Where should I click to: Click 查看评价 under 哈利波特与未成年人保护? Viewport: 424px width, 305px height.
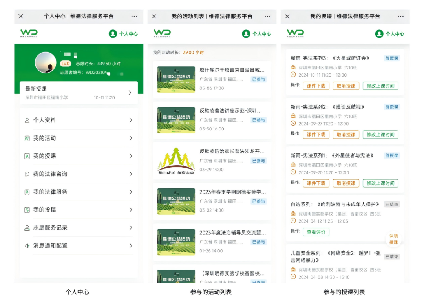point(316,232)
